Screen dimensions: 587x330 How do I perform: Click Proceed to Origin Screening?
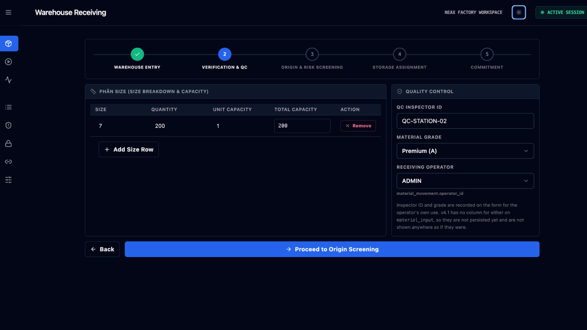(x=332, y=249)
